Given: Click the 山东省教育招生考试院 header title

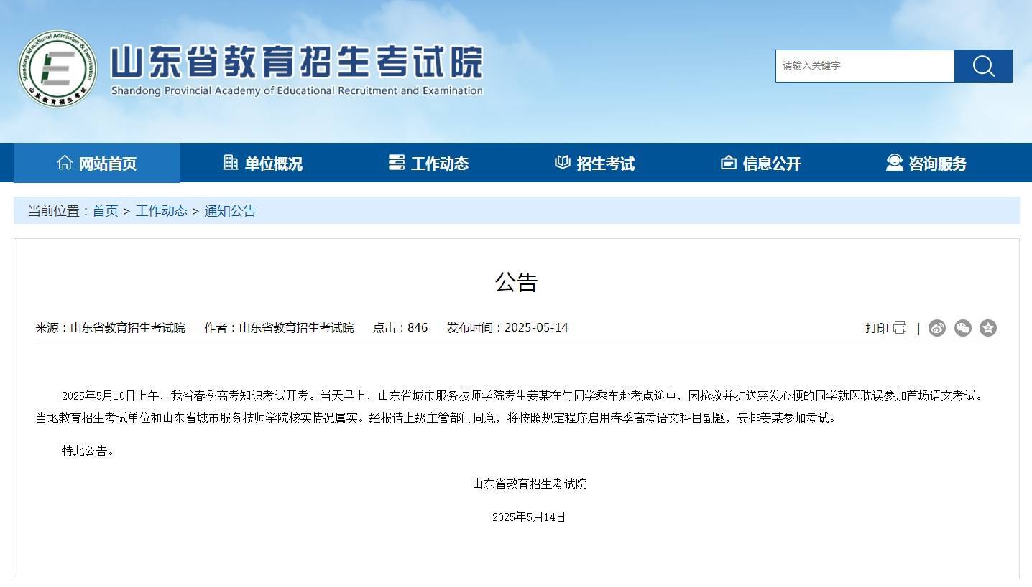Looking at the screenshot, I should pyautogui.click(x=296, y=63).
